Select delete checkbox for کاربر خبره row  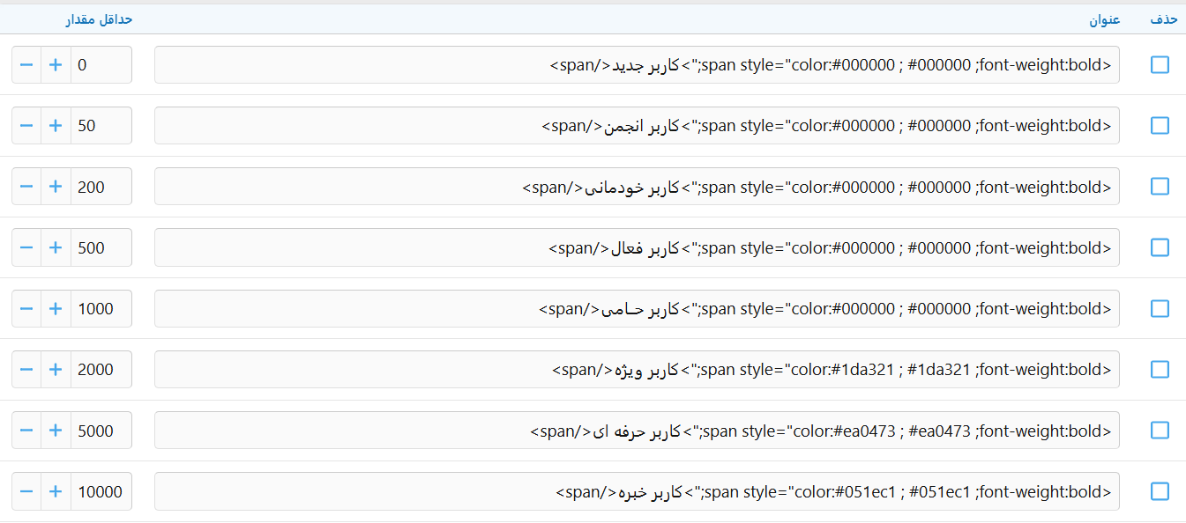1160,491
